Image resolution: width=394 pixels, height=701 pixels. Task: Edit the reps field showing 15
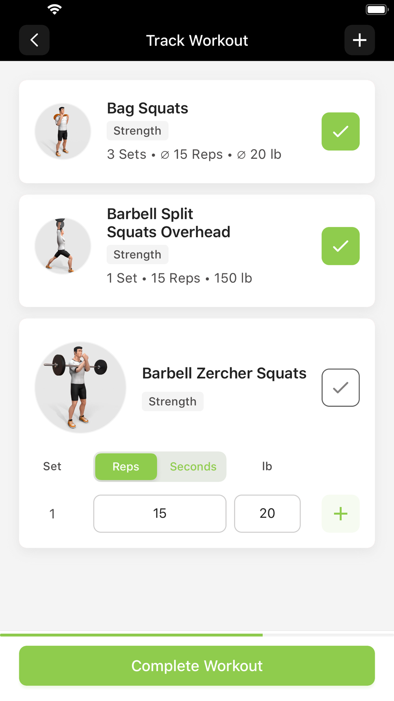pyautogui.click(x=160, y=514)
